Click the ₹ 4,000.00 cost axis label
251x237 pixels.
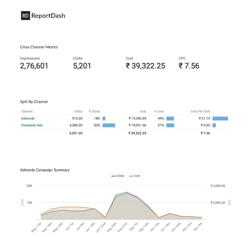pyautogui.click(x=218, y=186)
